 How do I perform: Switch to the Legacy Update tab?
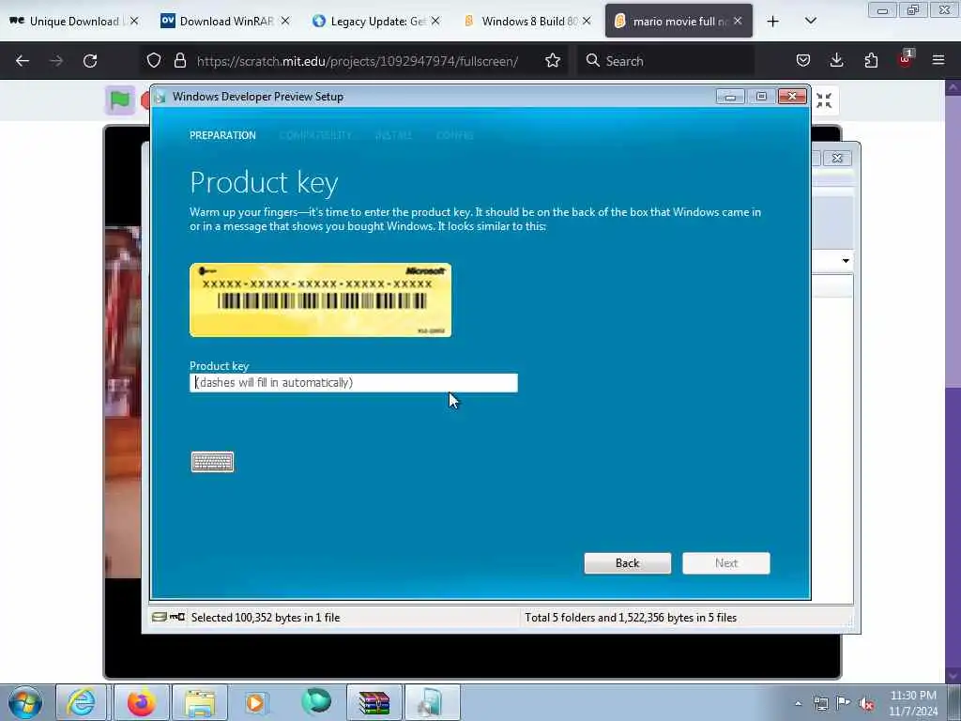point(375,21)
